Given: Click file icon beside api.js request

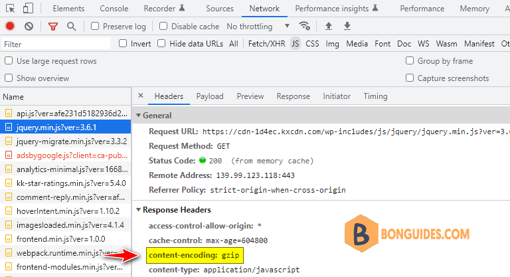Looking at the screenshot, I should pos(9,114).
